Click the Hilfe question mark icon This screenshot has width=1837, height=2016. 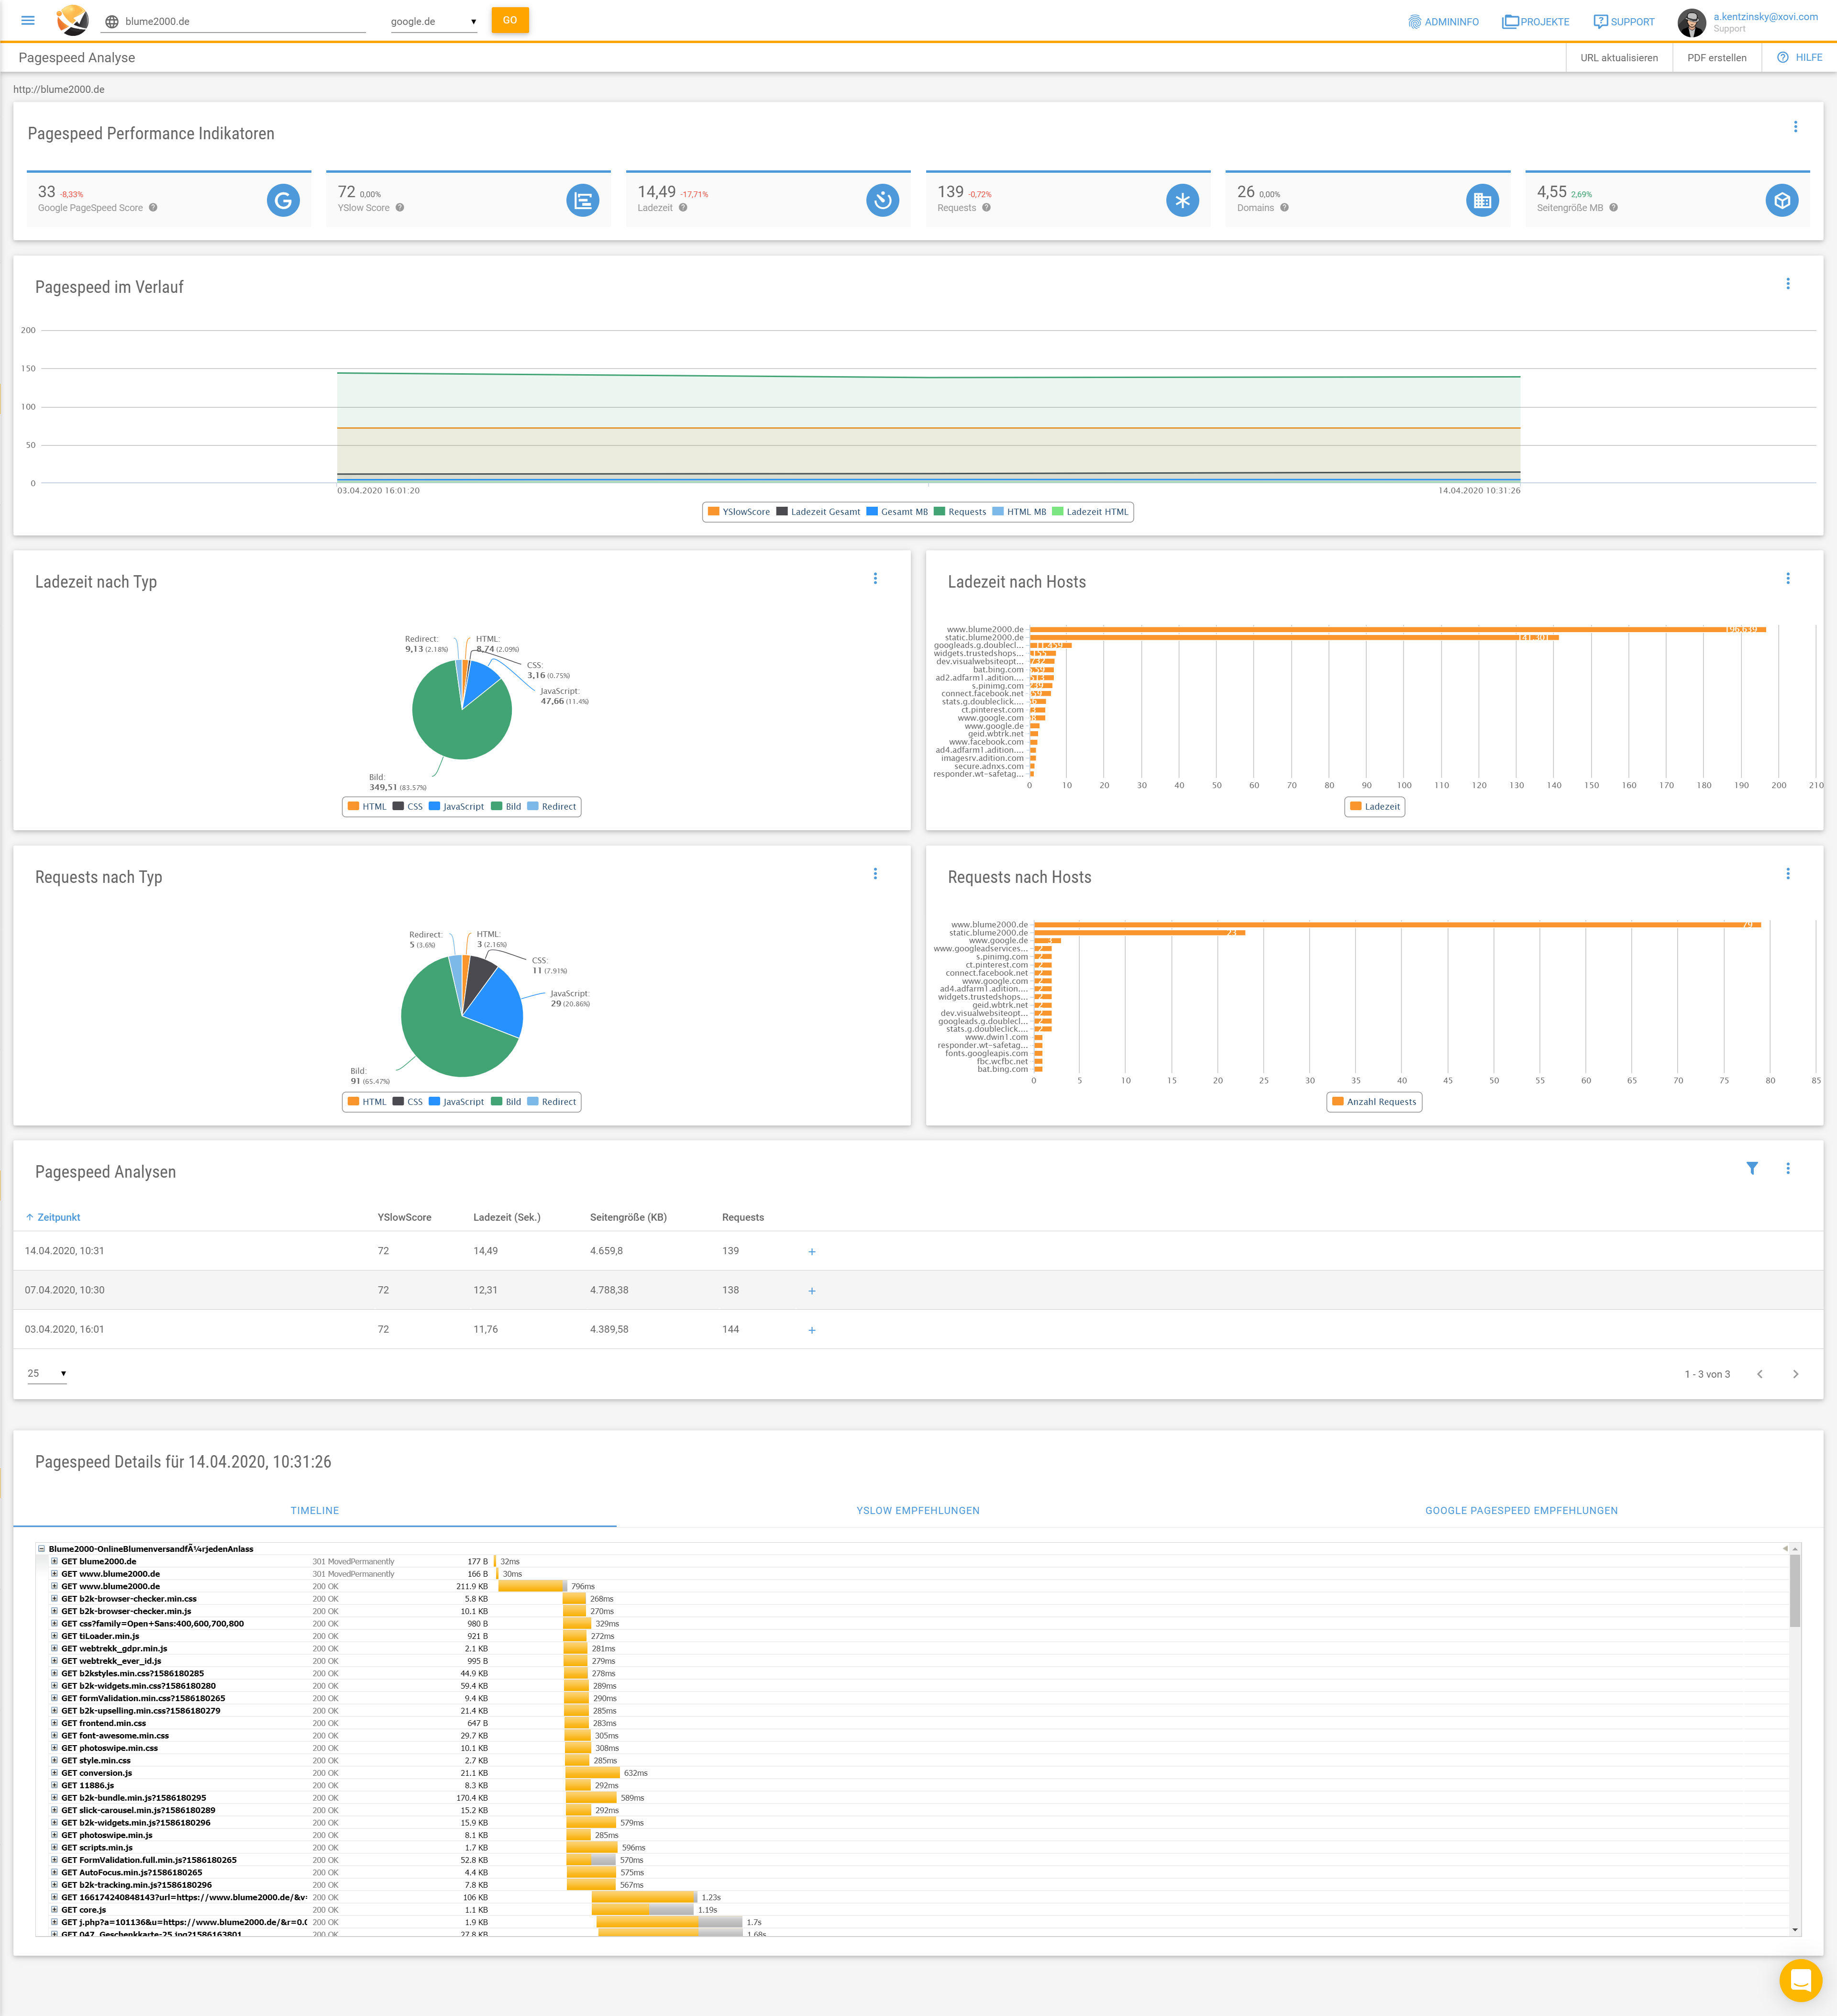coord(1782,57)
